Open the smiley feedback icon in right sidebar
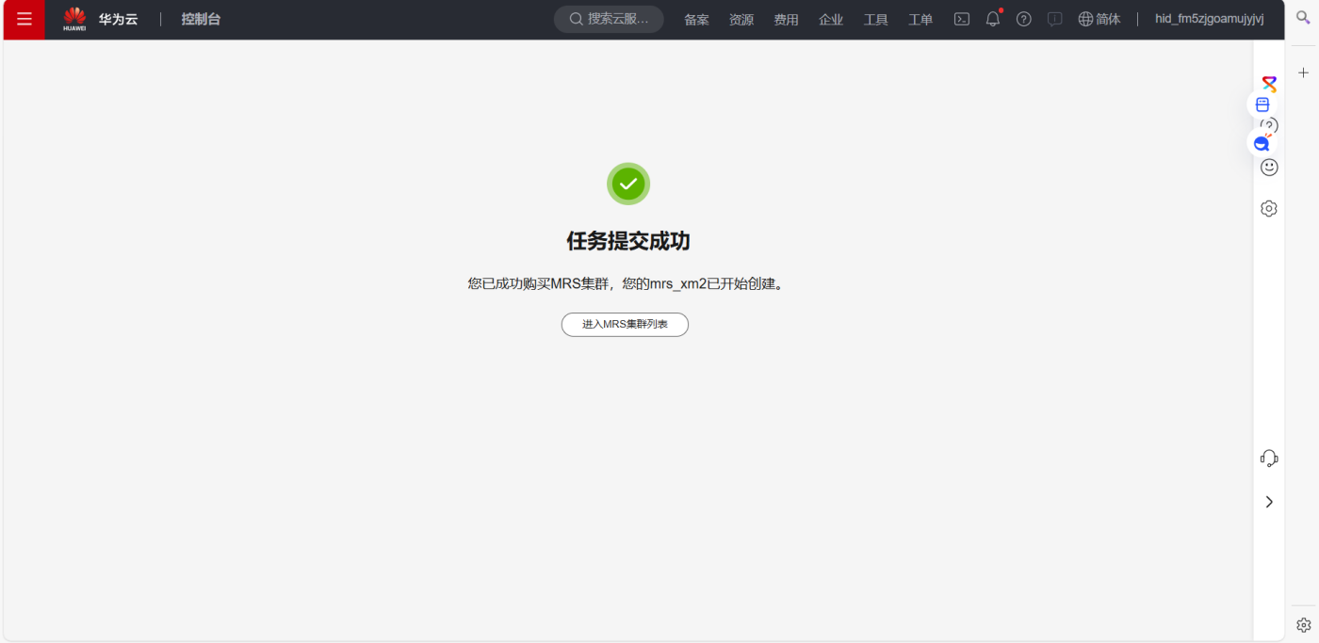 coord(1269,167)
